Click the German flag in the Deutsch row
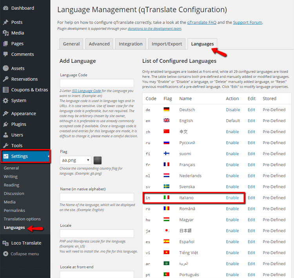This screenshot has width=294, height=278. 166,109
